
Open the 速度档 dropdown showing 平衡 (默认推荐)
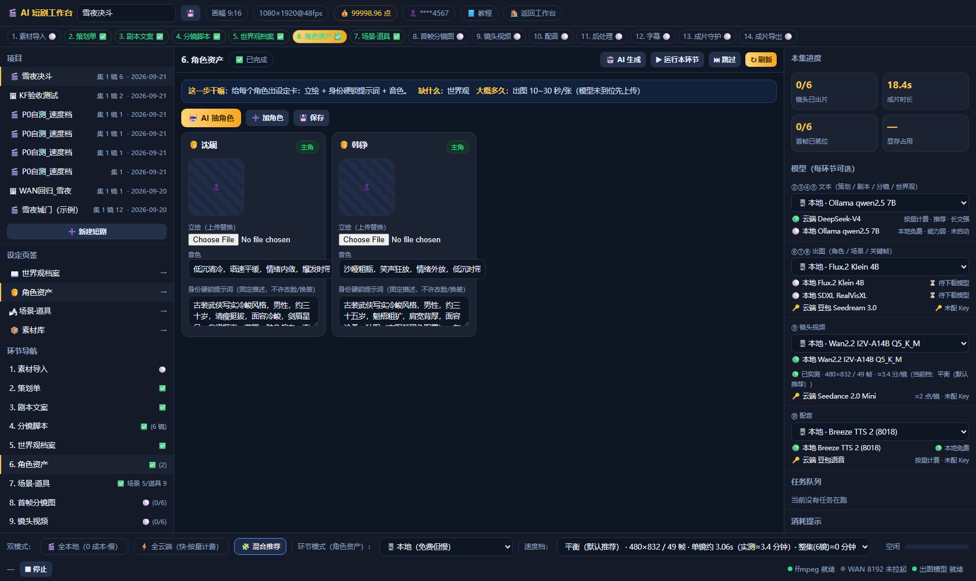[x=714, y=547]
